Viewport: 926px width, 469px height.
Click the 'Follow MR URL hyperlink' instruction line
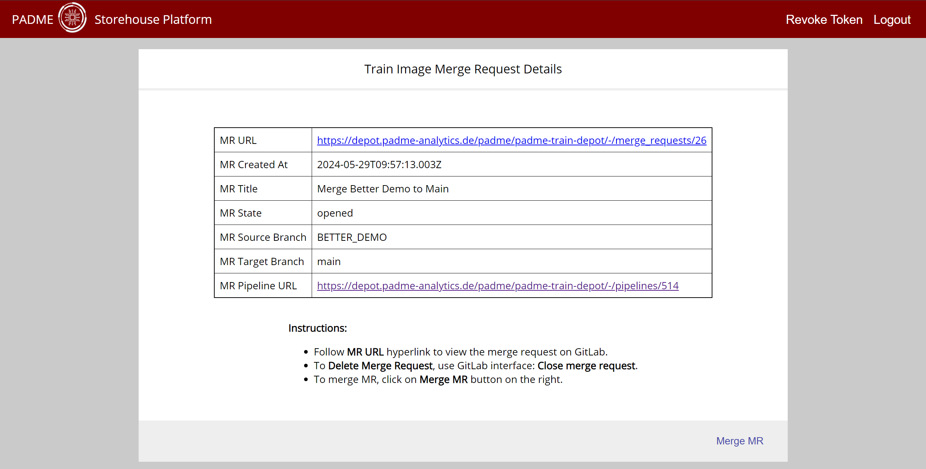460,352
